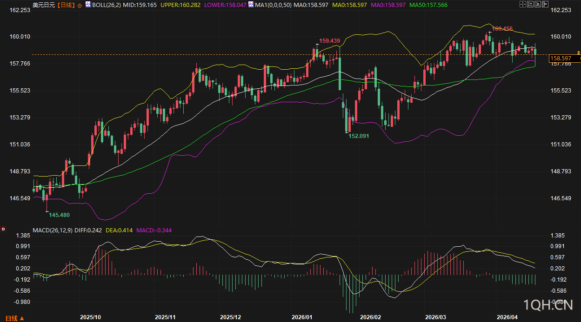Viewport: 581px width, 322px height.
Task: Open the 【日线】 timeframe label at top
Action: click(66, 5)
